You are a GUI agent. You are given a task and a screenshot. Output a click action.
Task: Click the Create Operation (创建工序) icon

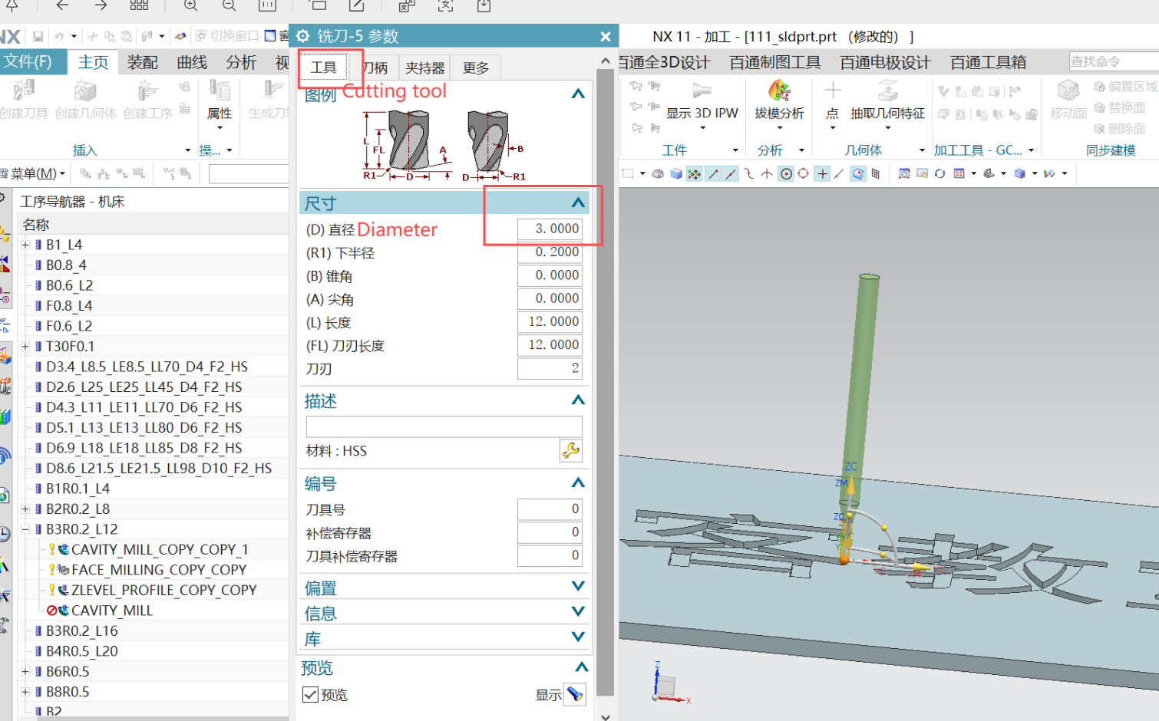(x=147, y=91)
